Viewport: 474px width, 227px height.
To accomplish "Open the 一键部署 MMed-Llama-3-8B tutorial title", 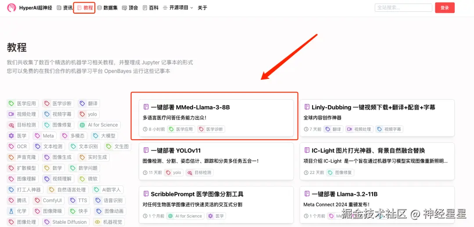I will pos(190,107).
